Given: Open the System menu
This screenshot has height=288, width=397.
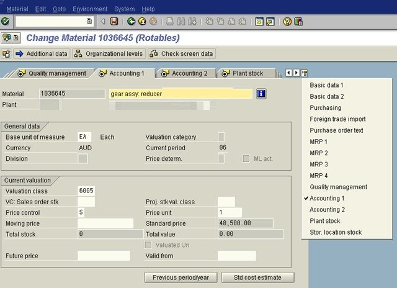Looking at the screenshot, I should (x=124, y=9).
